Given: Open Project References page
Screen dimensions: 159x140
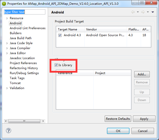Looking at the screenshot, I should pyautogui.click(x=23, y=63).
